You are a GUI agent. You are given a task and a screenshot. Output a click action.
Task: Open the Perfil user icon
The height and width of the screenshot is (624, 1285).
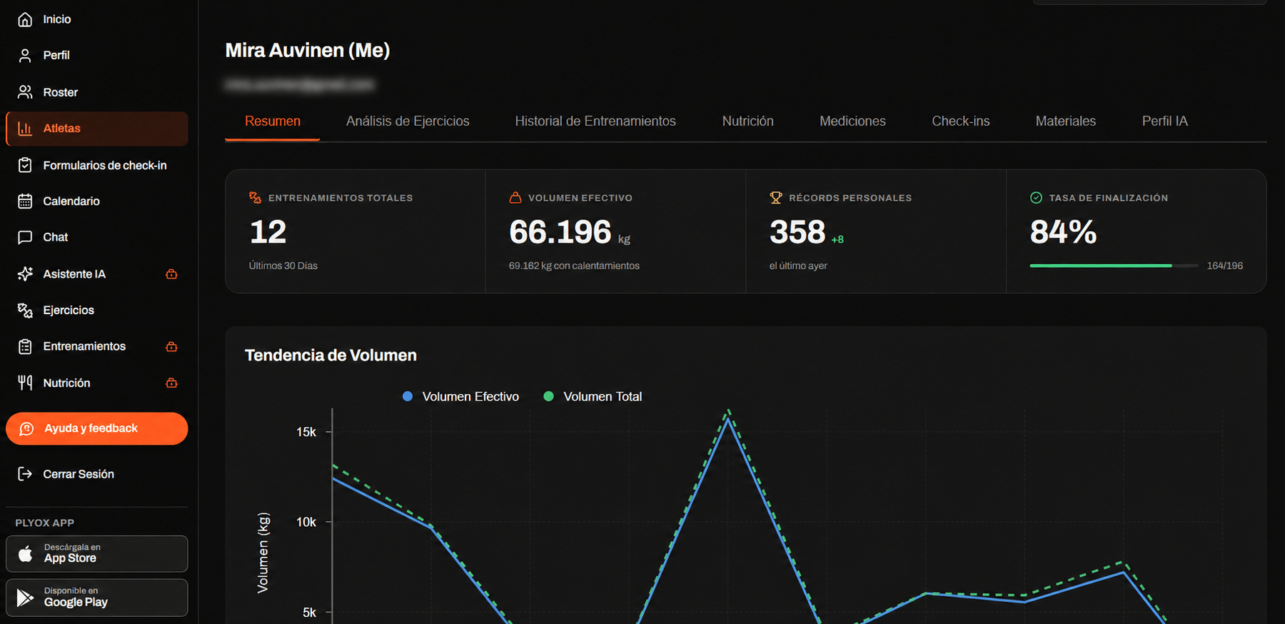click(25, 55)
